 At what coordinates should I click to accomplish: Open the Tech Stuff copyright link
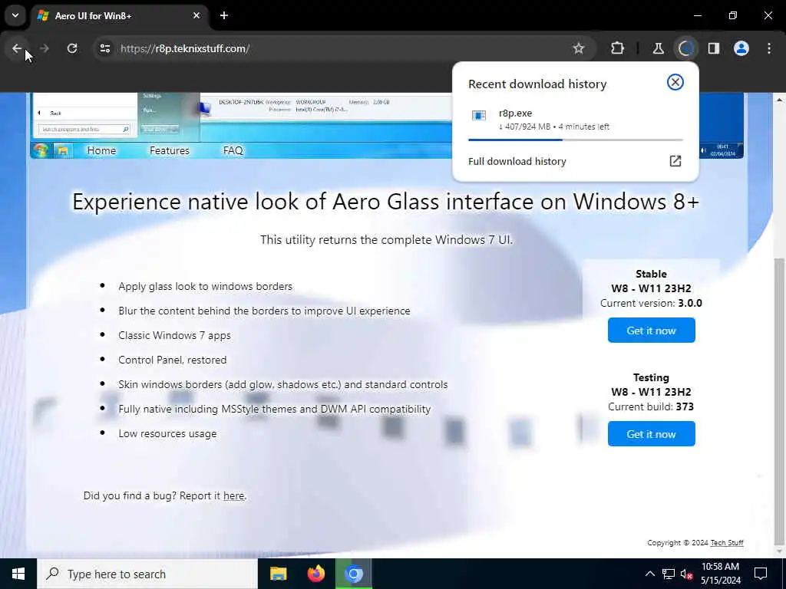[727, 543]
